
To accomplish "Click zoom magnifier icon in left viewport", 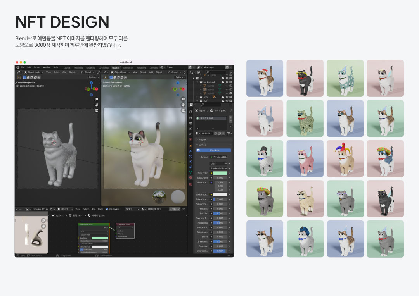I will coord(96,99).
